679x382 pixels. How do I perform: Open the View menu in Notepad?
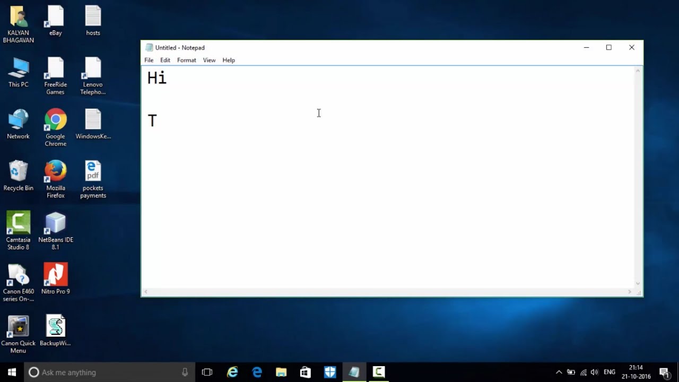click(x=209, y=60)
